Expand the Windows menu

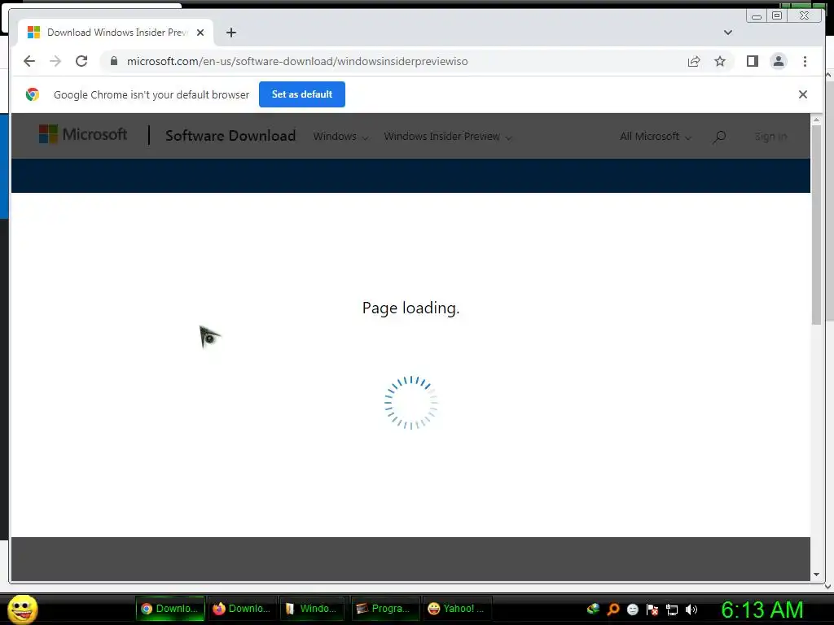pos(341,137)
